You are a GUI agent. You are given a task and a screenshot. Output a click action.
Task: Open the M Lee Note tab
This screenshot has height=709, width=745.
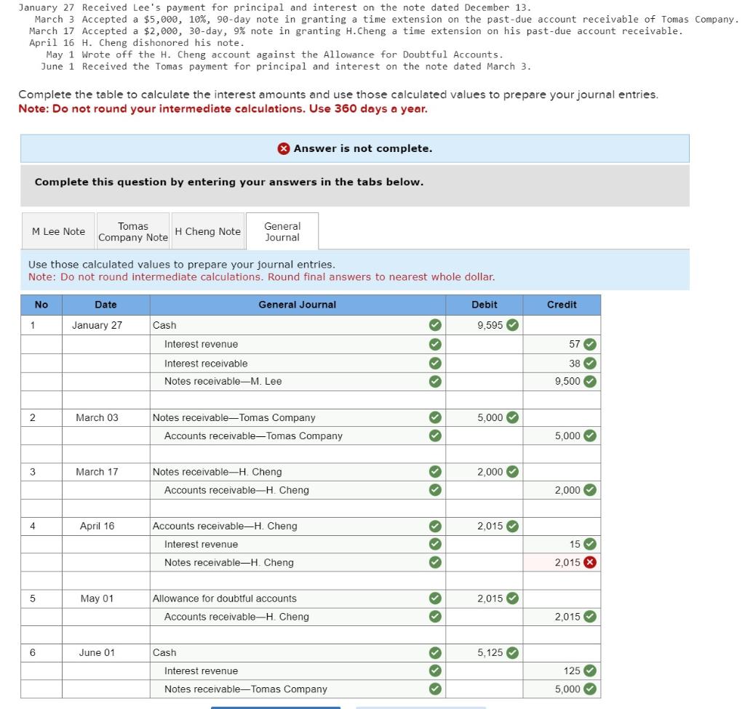point(58,231)
